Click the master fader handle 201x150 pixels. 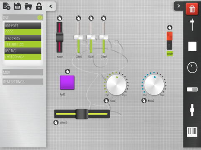pyautogui.click(x=59, y=37)
